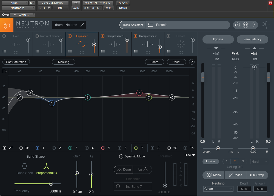
Task: Select limiter mode 2 tab
Action: coord(235,162)
